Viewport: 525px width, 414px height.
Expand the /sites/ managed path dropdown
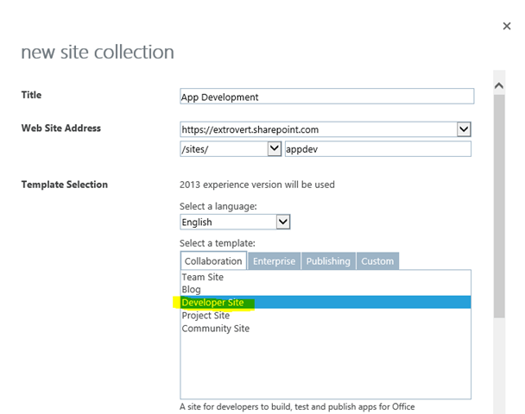click(275, 148)
